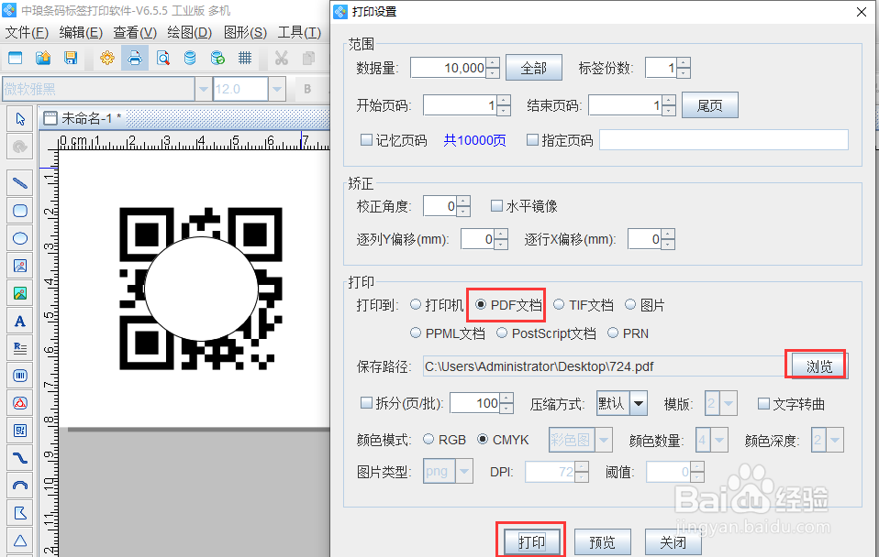This screenshot has height=557, width=879.
Task: Select the arrow selection tool
Action: [x=19, y=118]
